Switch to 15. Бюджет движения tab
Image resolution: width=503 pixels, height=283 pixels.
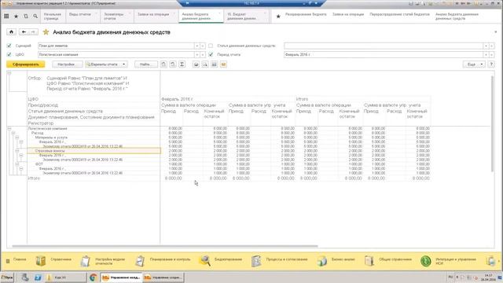pos(246,17)
